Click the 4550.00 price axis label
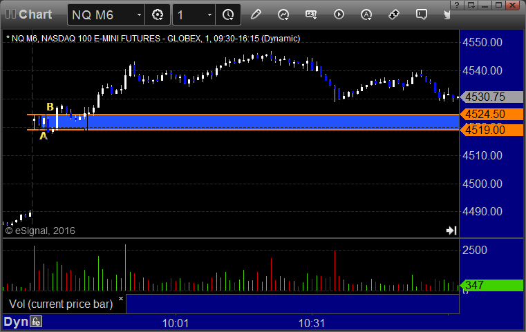 pos(482,43)
